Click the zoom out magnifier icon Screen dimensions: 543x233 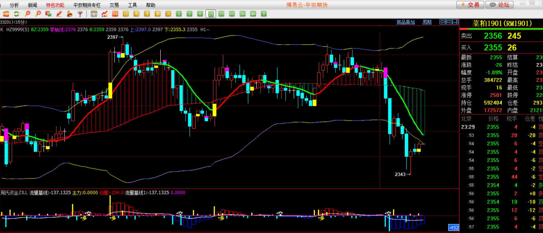pyautogui.click(x=38, y=14)
